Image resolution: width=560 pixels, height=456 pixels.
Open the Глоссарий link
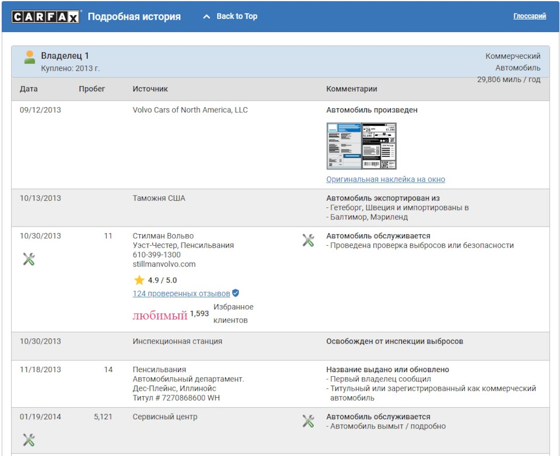click(x=530, y=16)
